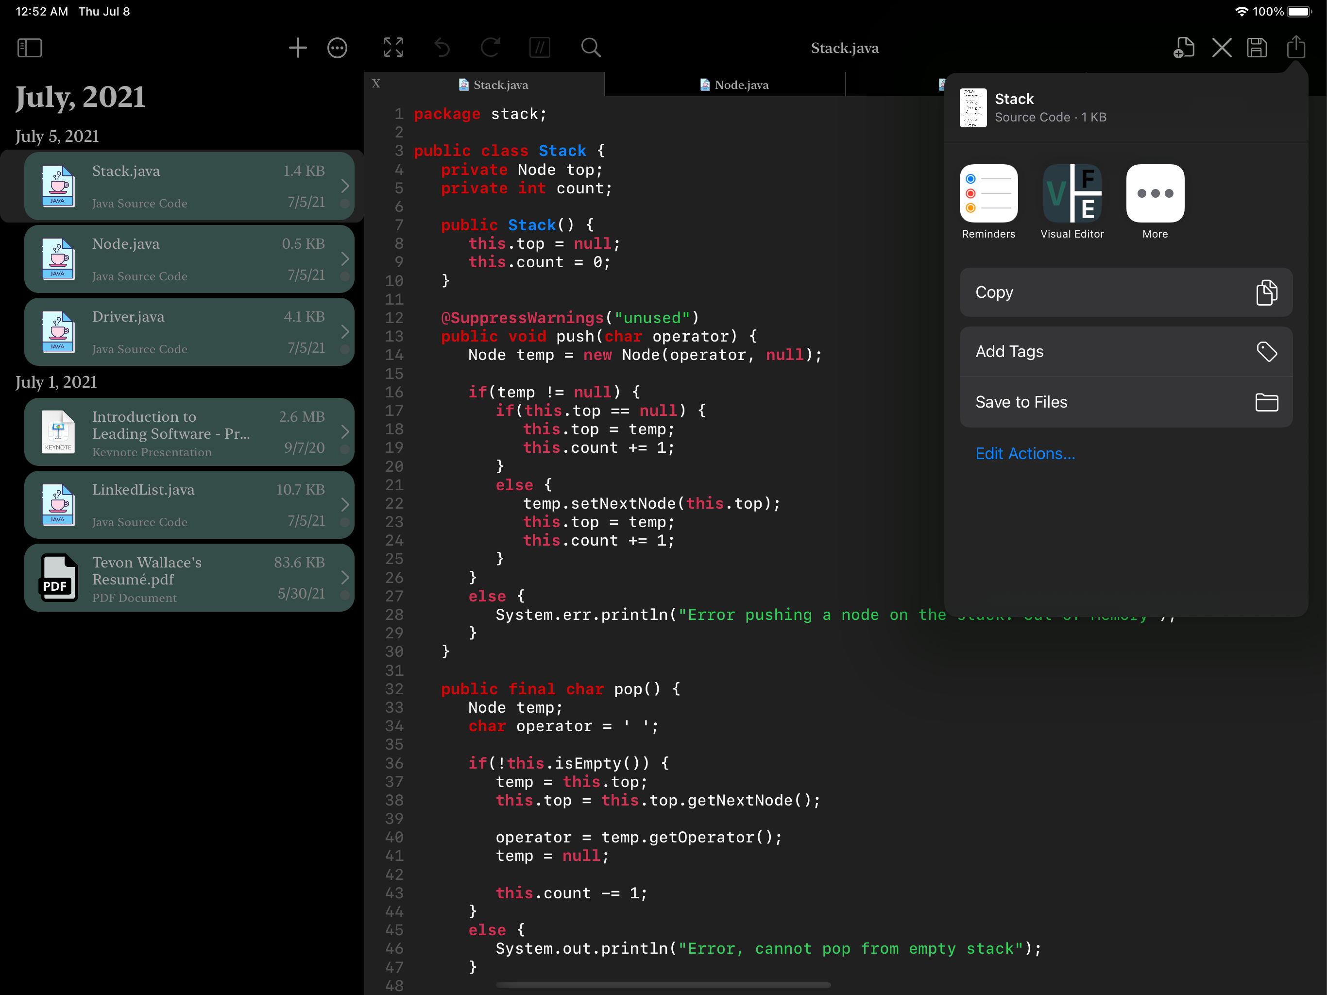The width and height of the screenshot is (1327, 995).
Task: Click the Copy action button
Action: tap(1125, 292)
